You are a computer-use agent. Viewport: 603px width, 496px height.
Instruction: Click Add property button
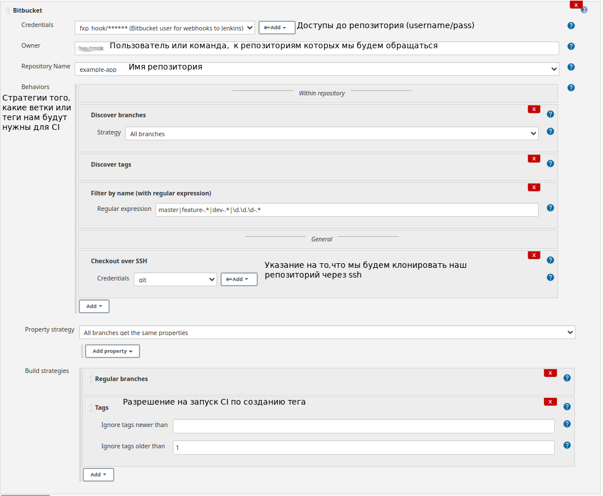pyautogui.click(x=112, y=351)
